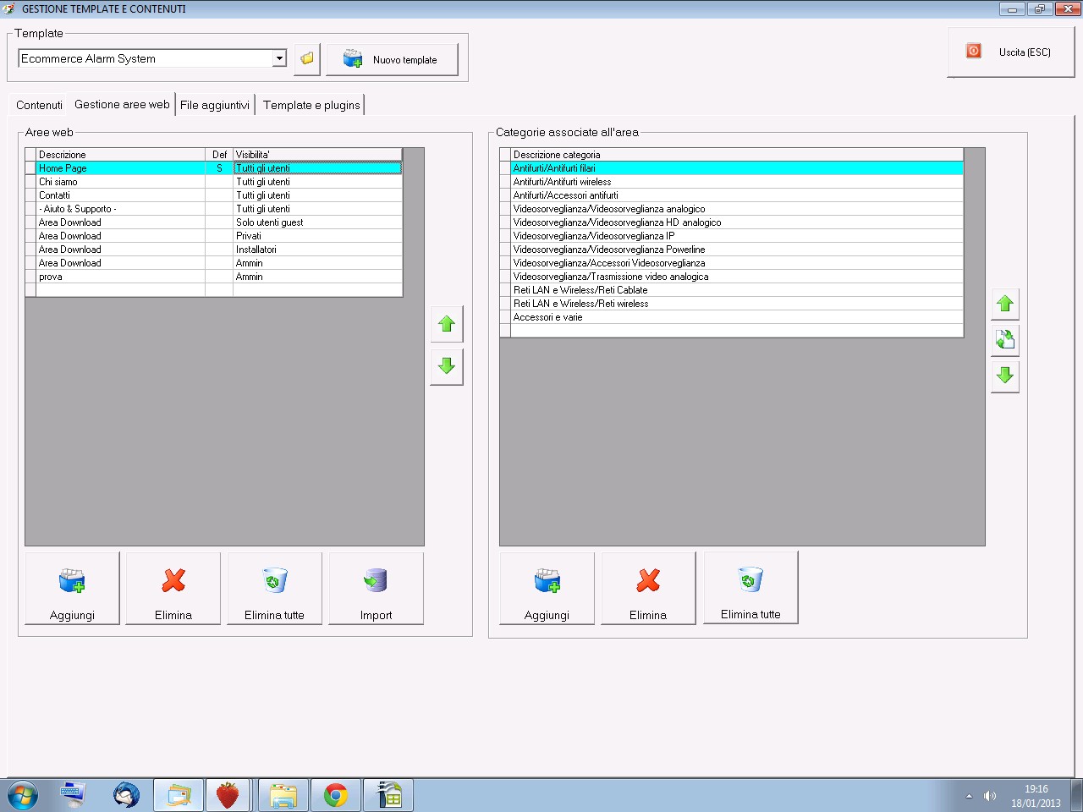The width and height of the screenshot is (1083, 812).
Task: Open Google Chrome from the taskbar
Action: (336, 796)
